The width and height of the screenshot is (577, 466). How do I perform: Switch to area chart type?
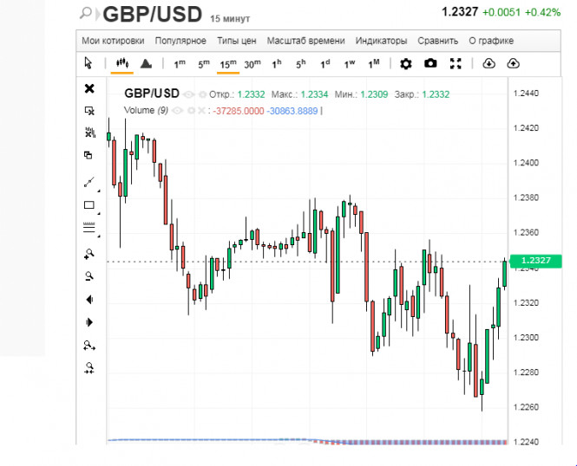point(146,63)
